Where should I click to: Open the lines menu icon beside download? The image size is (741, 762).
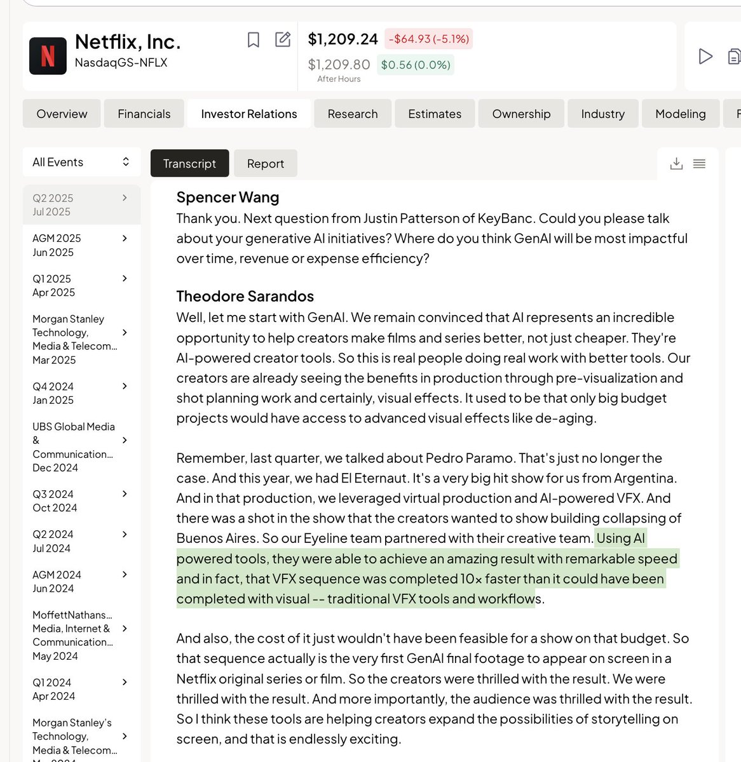click(699, 164)
